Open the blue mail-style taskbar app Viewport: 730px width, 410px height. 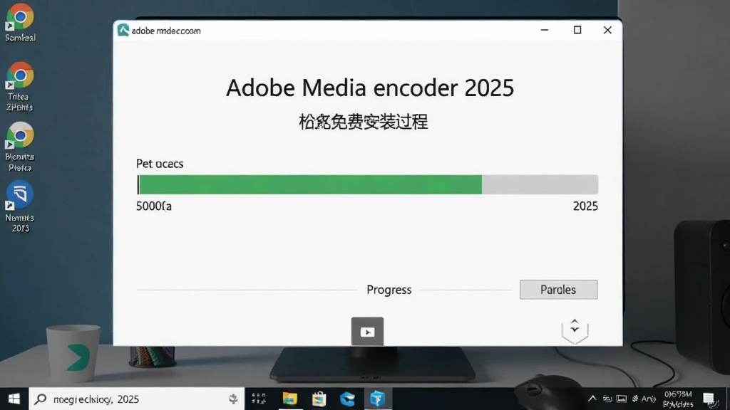(348, 399)
